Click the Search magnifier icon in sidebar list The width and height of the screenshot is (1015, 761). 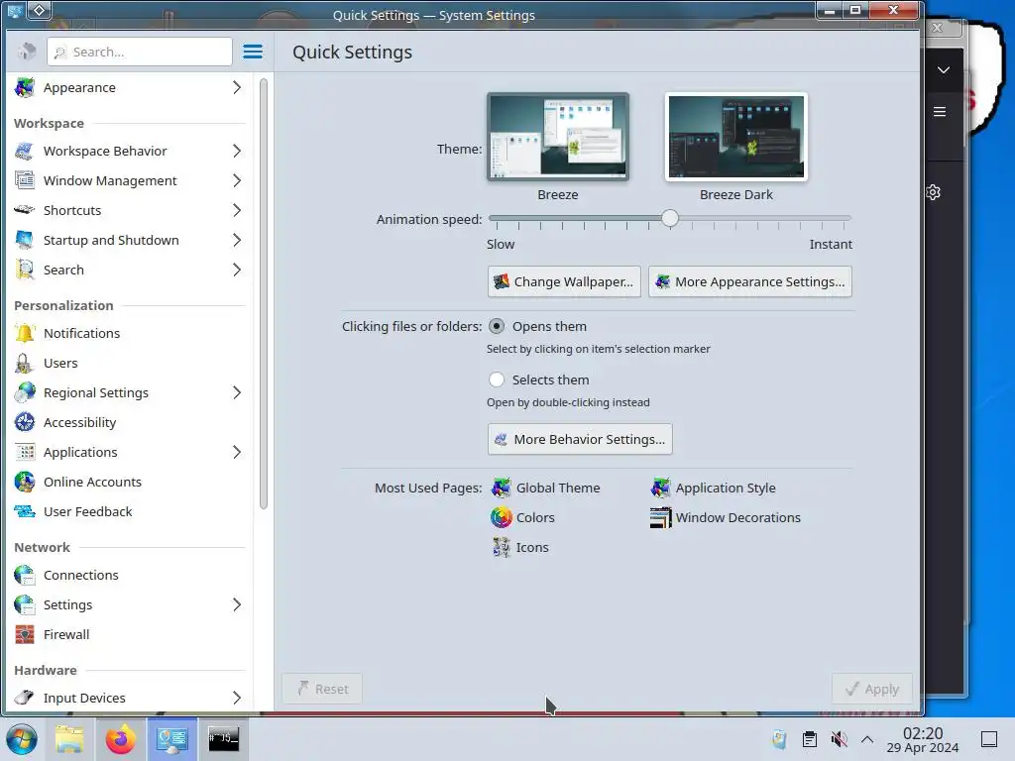click(x=25, y=270)
